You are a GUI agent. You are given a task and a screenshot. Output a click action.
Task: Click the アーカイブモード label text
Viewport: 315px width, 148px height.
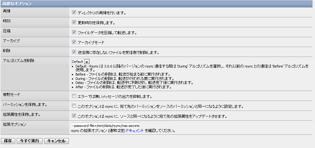pos(91,42)
